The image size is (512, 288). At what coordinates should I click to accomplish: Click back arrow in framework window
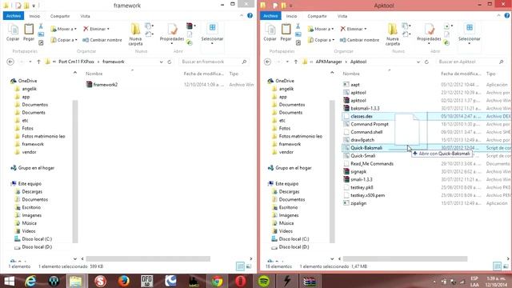coord(10,62)
